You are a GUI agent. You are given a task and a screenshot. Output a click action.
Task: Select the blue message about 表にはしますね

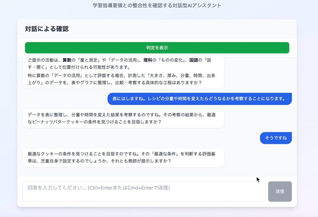click(199, 99)
